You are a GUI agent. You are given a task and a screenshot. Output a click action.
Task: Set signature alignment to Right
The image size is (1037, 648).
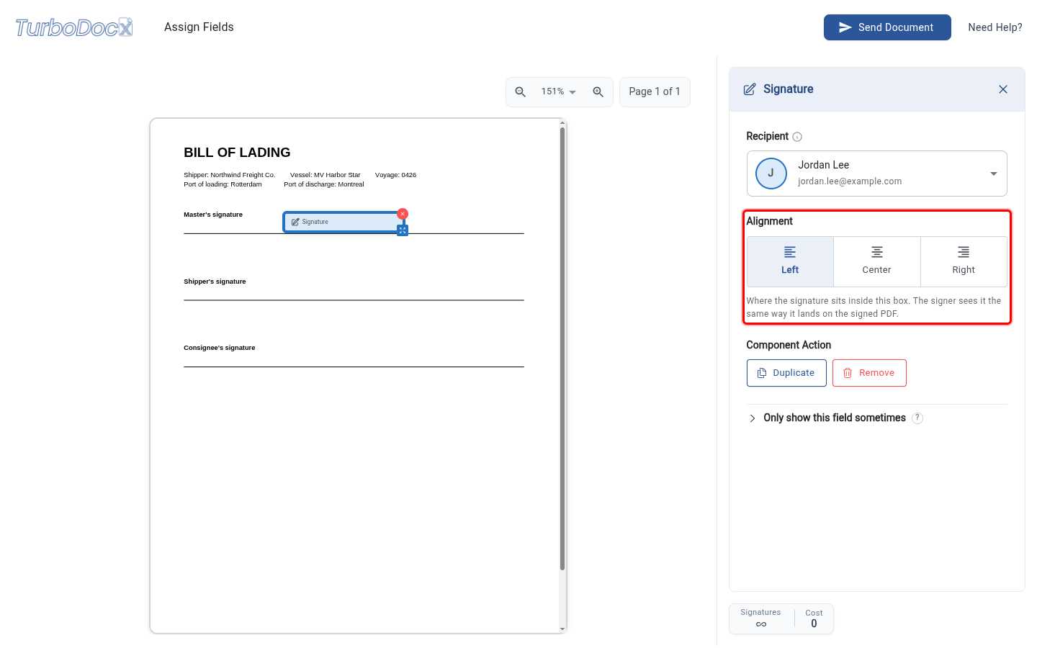coord(964,261)
